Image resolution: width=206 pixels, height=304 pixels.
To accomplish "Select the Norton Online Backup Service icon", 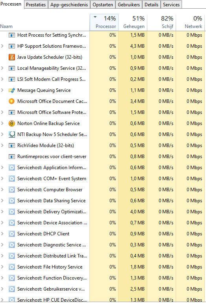I will [x=12, y=123].
